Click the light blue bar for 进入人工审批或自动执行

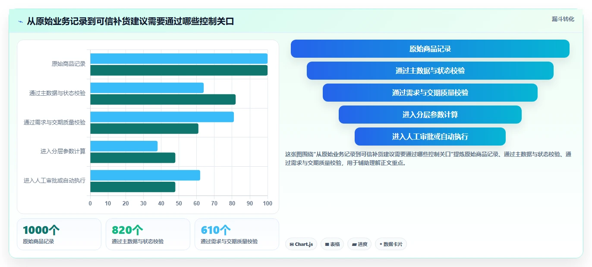(x=145, y=175)
